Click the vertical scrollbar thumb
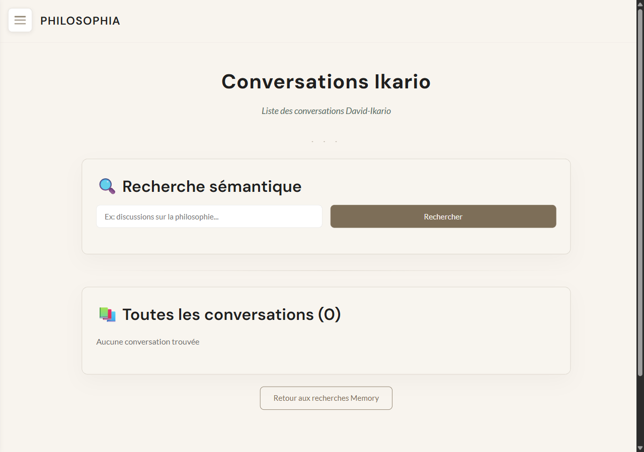644x452 pixels. point(640,191)
